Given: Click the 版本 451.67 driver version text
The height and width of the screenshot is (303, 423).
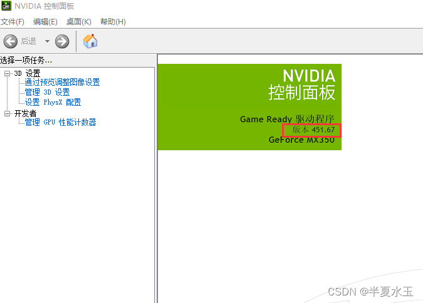Looking at the screenshot, I should click(313, 130).
